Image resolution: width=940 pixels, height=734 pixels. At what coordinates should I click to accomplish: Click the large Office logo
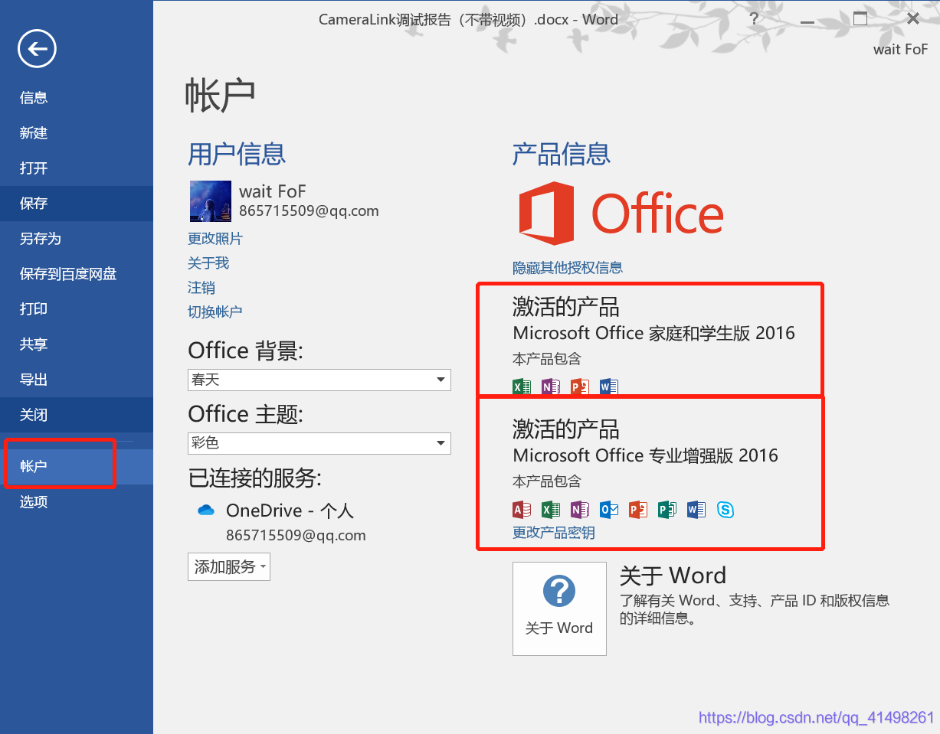point(621,212)
